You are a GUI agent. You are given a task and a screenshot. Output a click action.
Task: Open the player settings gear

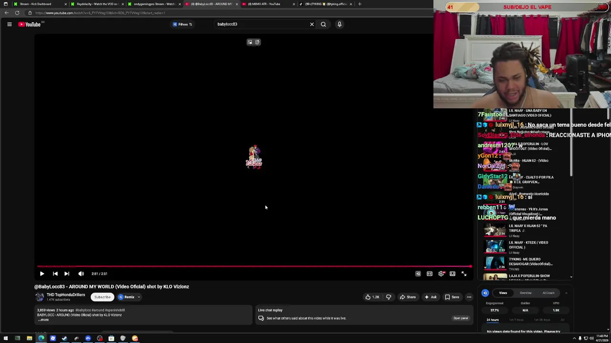point(441,274)
